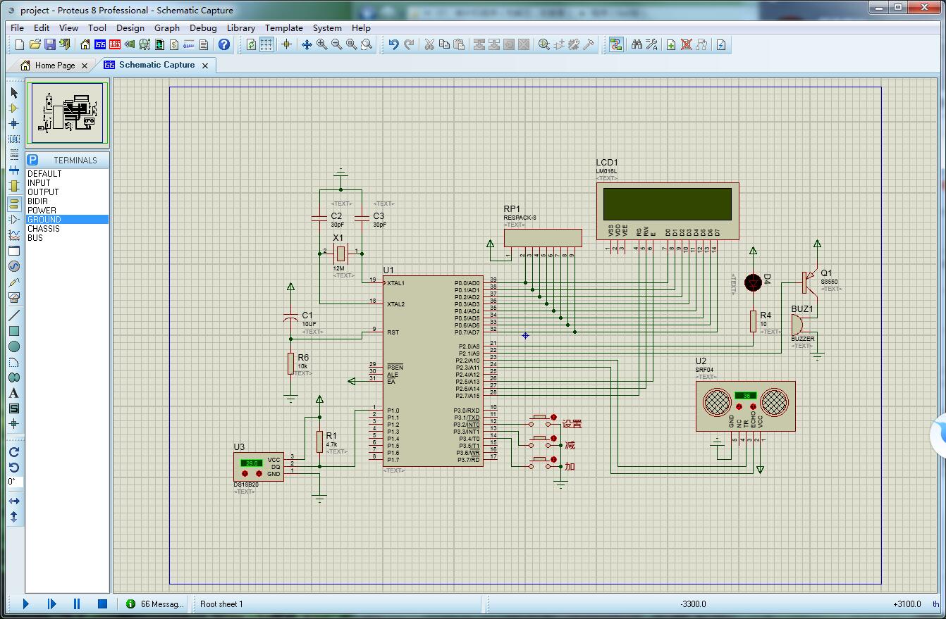Select OUTPUT in the terminals list
Screen dimensions: 946x619
67,192
